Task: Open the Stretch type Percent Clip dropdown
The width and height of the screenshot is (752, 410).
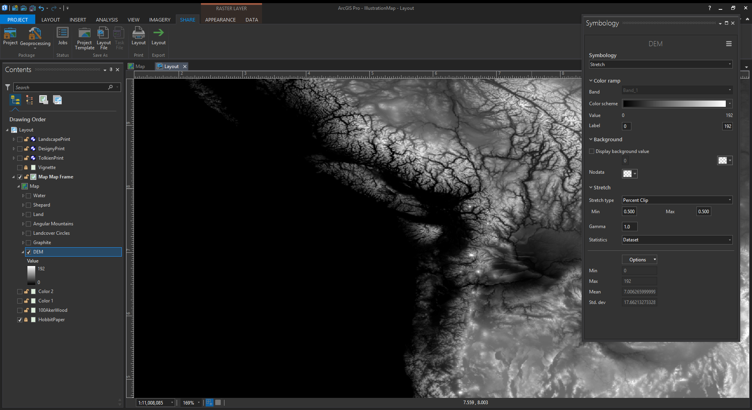Action: click(677, 200)
